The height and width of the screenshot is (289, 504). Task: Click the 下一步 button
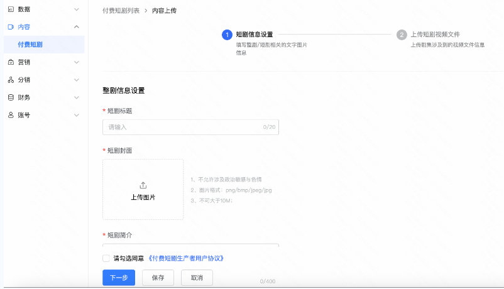(119, 278)
